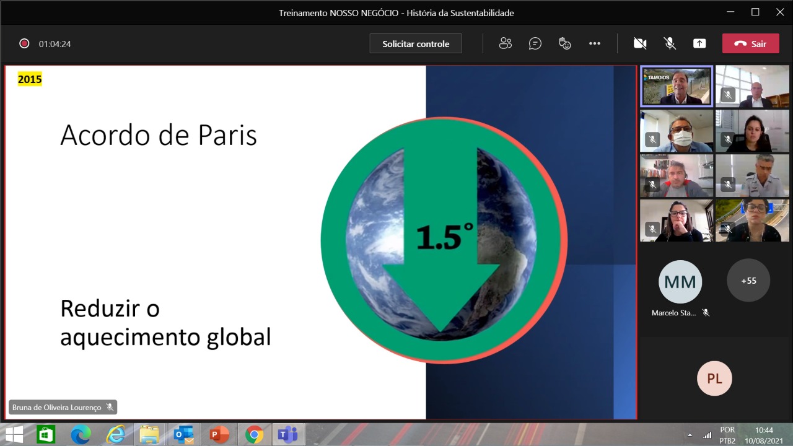The height and width of the screenshot is (446, 793).
Task: Open Outlook from the taskbar
Action: point(184,435)
